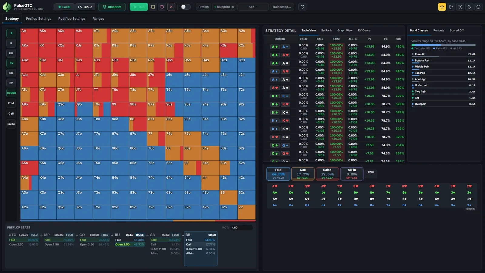485x273 pixels.
Task: Click the logout arrow icon
Action: pyautogui.click(x=451, y=7)
